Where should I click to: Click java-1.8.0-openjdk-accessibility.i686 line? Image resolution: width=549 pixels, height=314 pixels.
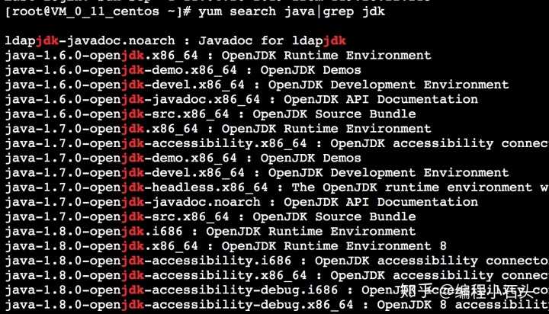click(277, 261)
